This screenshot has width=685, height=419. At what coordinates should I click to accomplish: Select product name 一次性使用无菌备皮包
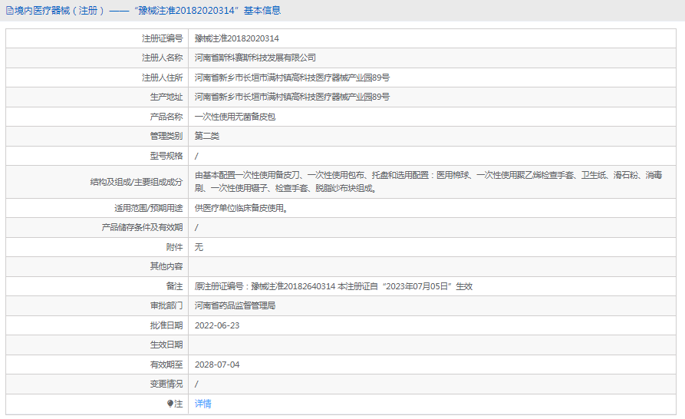235,117
